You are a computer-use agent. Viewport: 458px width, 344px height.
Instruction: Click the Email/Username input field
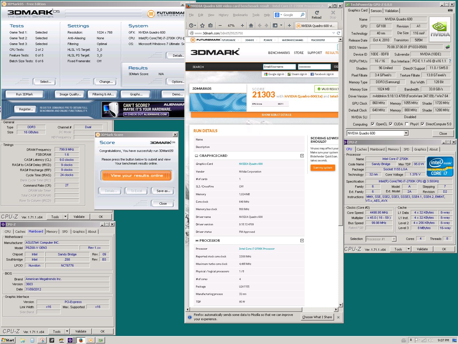(279, 67)
